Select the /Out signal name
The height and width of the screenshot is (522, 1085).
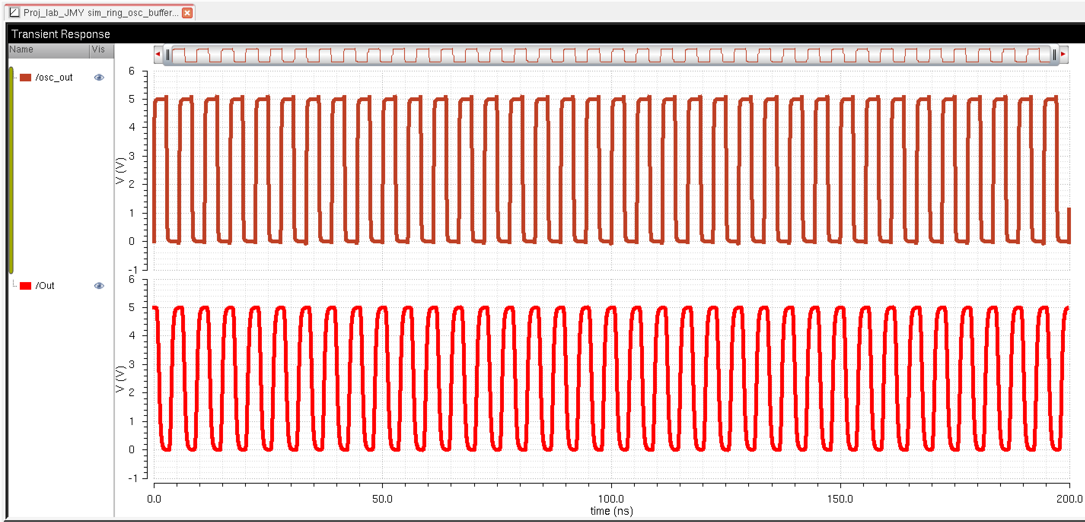45,286
